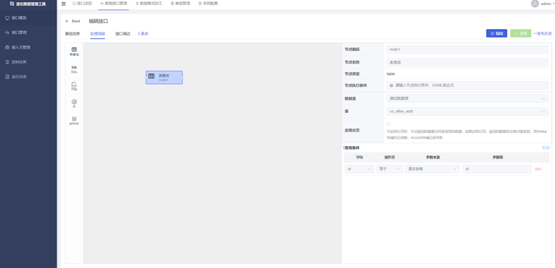
Task: Click the 节点编码 input field
Action: [467, 49]
